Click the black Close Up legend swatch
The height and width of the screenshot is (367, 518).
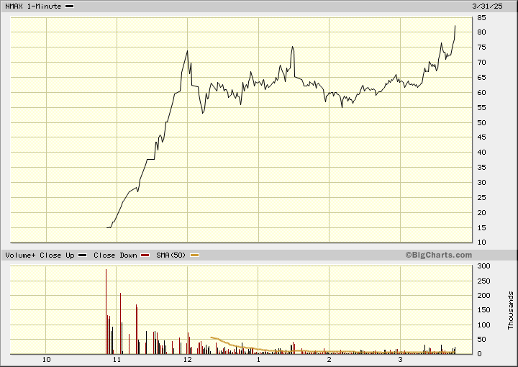(83, 255)
